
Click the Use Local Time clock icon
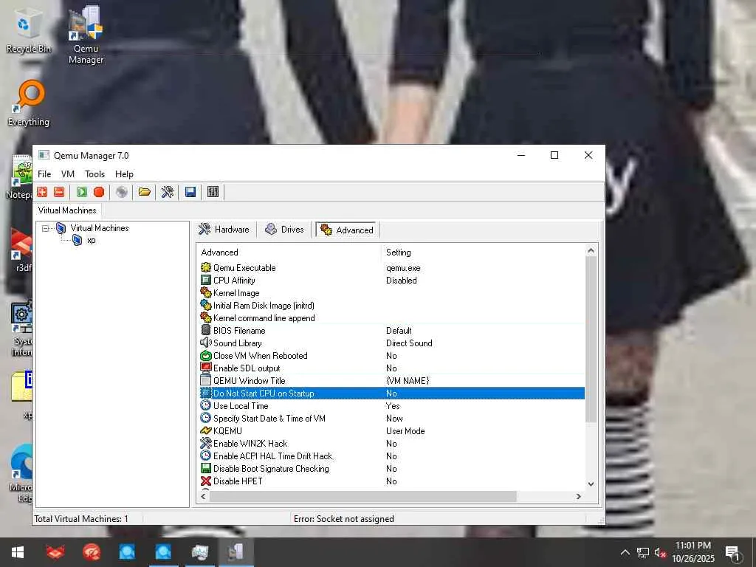(x=206, y=405)
